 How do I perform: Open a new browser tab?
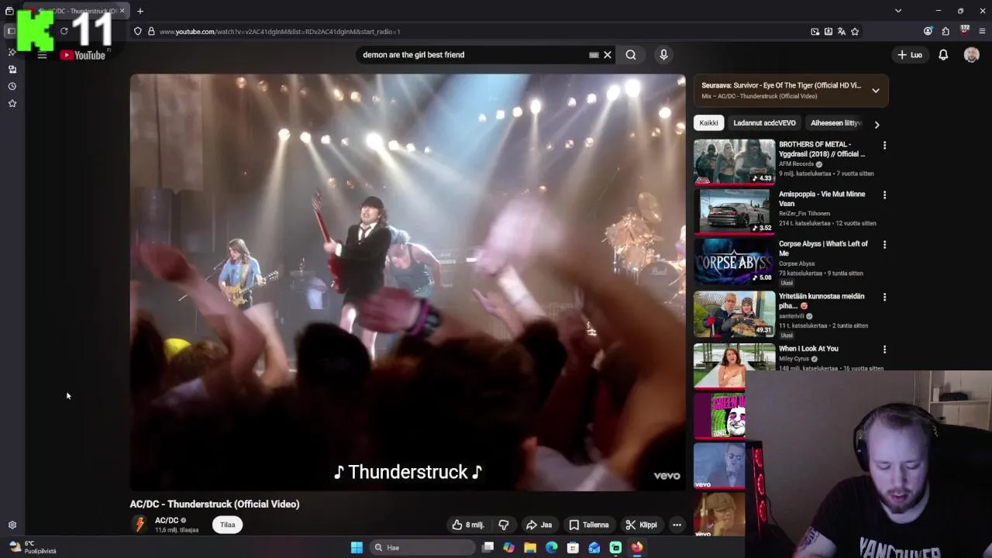point(140,11)
